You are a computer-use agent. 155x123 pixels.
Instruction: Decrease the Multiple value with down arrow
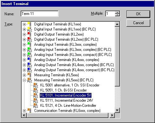click(117, 15)
